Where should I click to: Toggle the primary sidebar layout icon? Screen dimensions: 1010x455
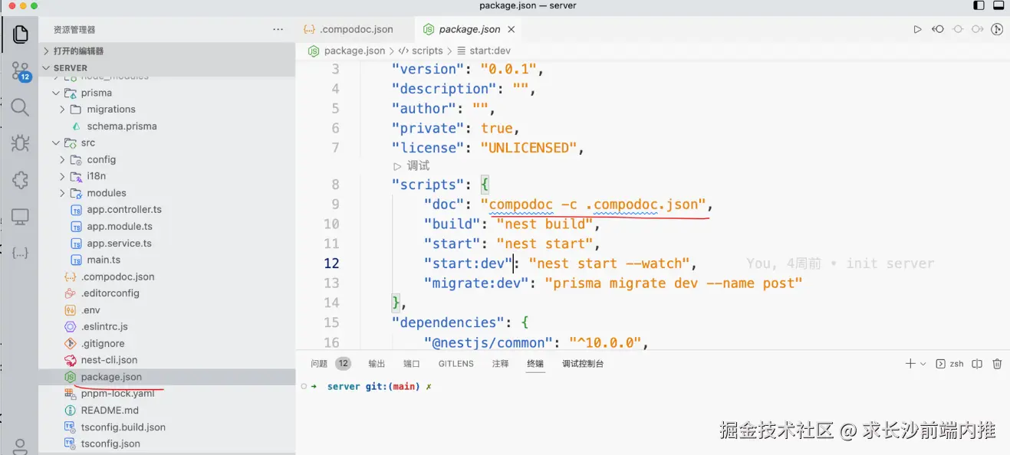click(x=979, y=5)
